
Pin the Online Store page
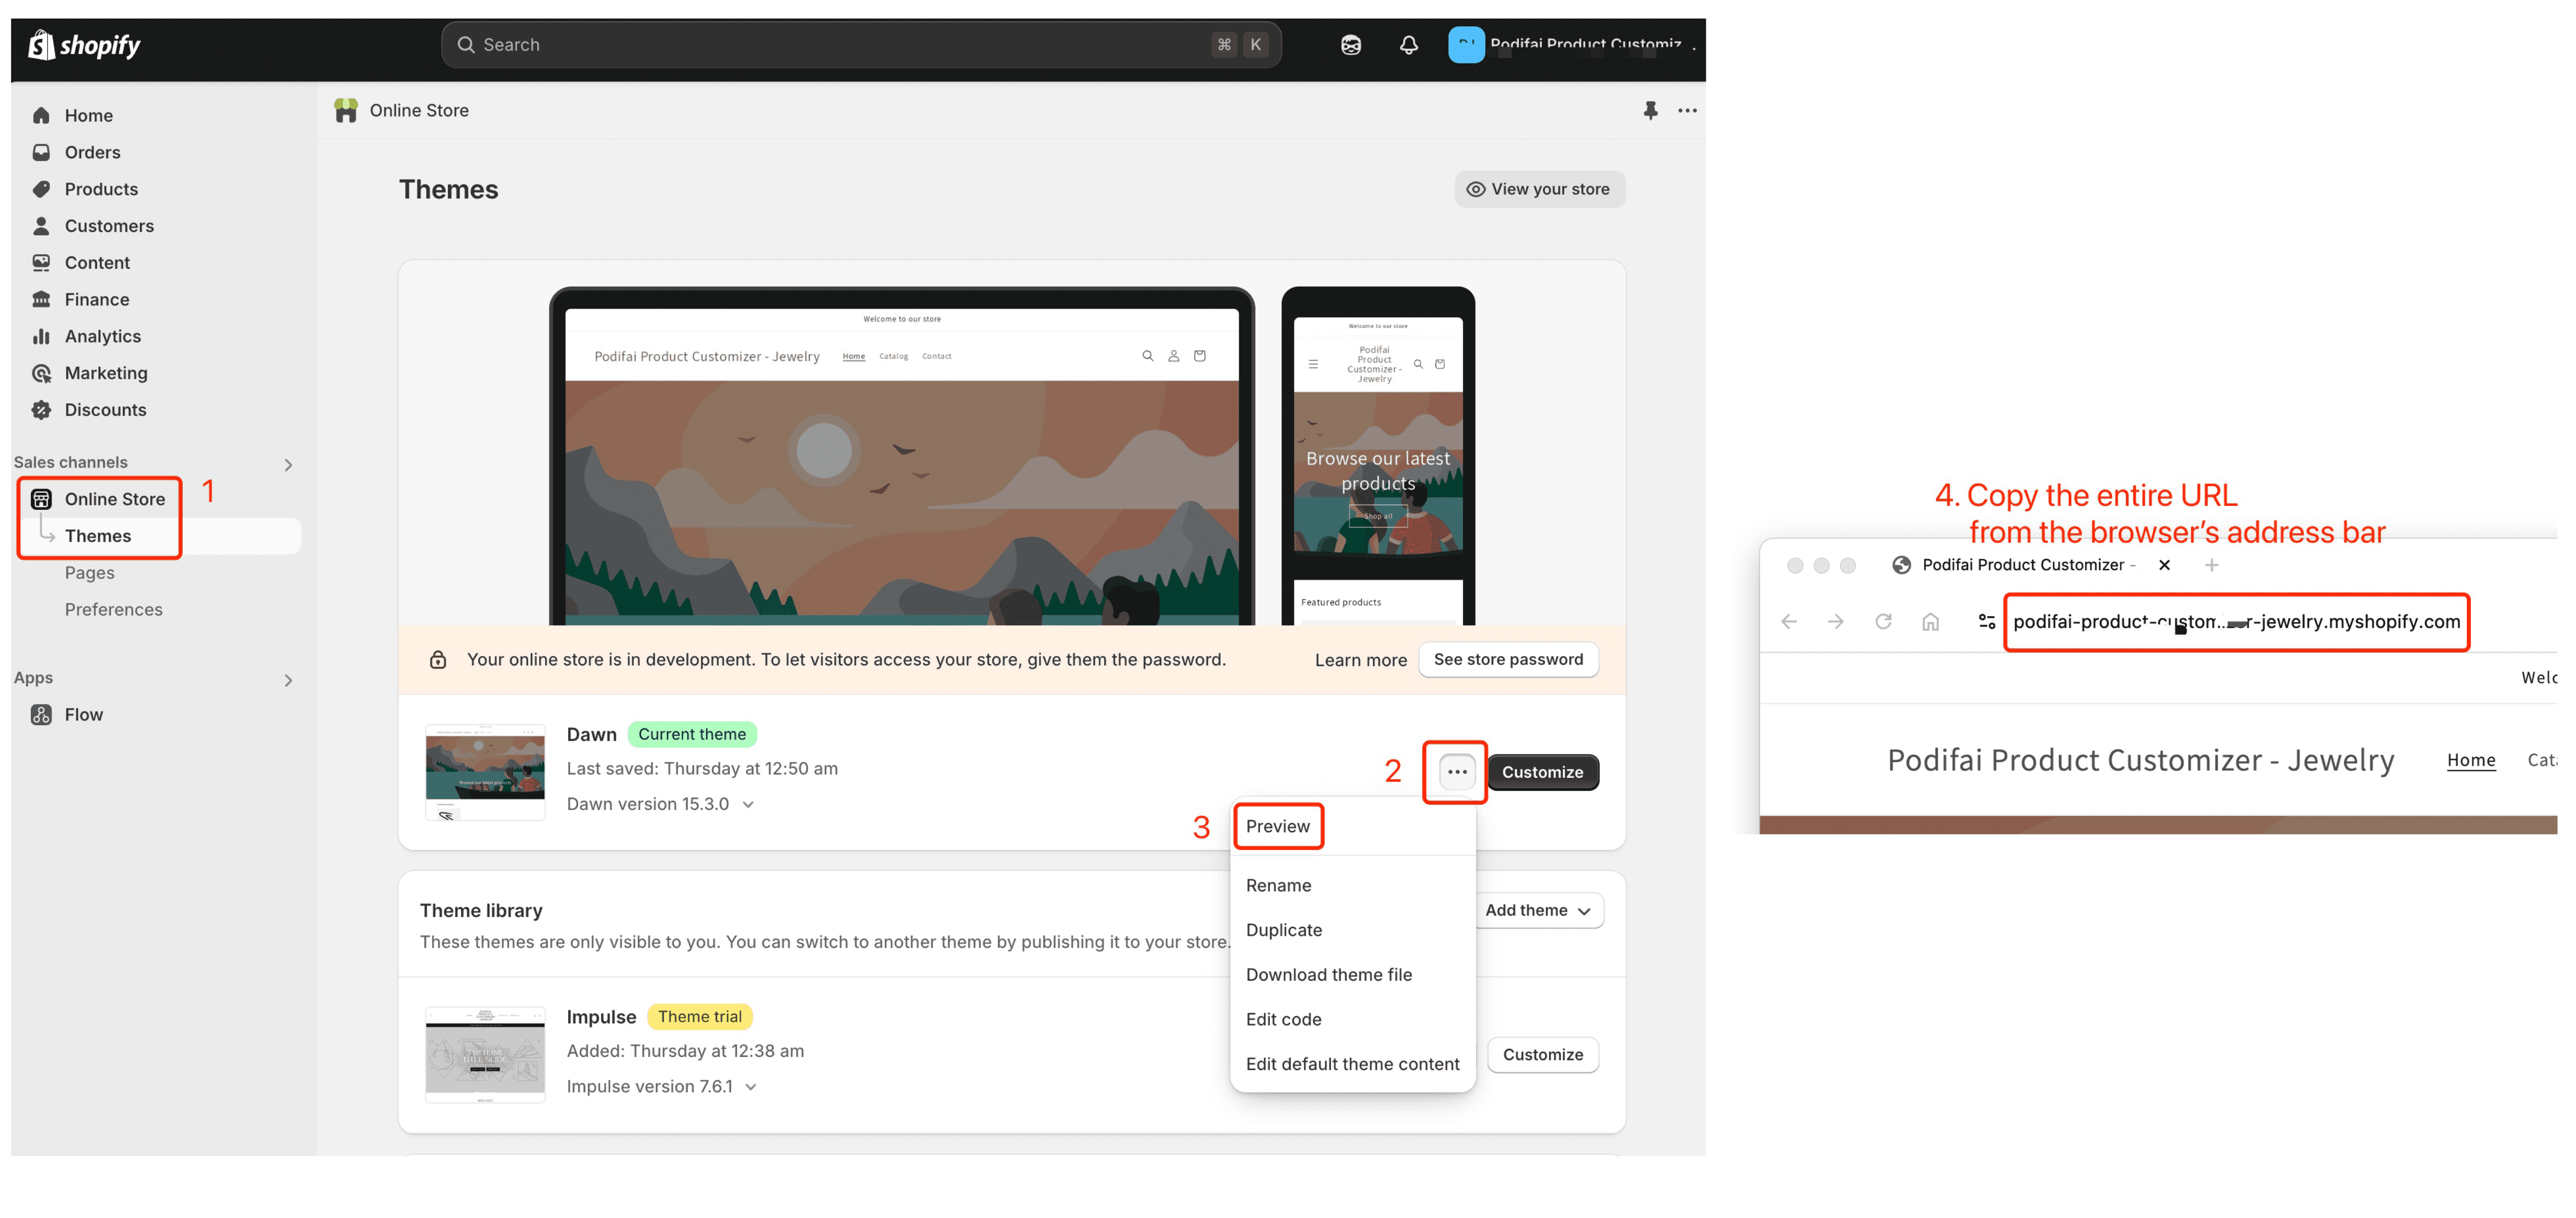pyautogui.click(x=1650, y=110)
